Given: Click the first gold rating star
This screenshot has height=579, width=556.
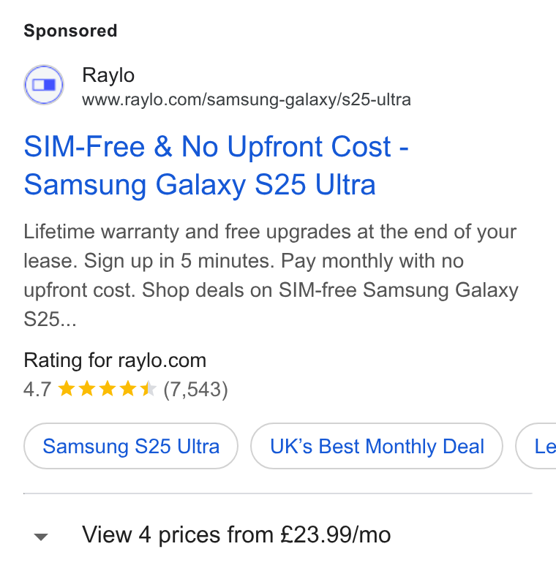Looking at the screenshot, I should point(67,389).
